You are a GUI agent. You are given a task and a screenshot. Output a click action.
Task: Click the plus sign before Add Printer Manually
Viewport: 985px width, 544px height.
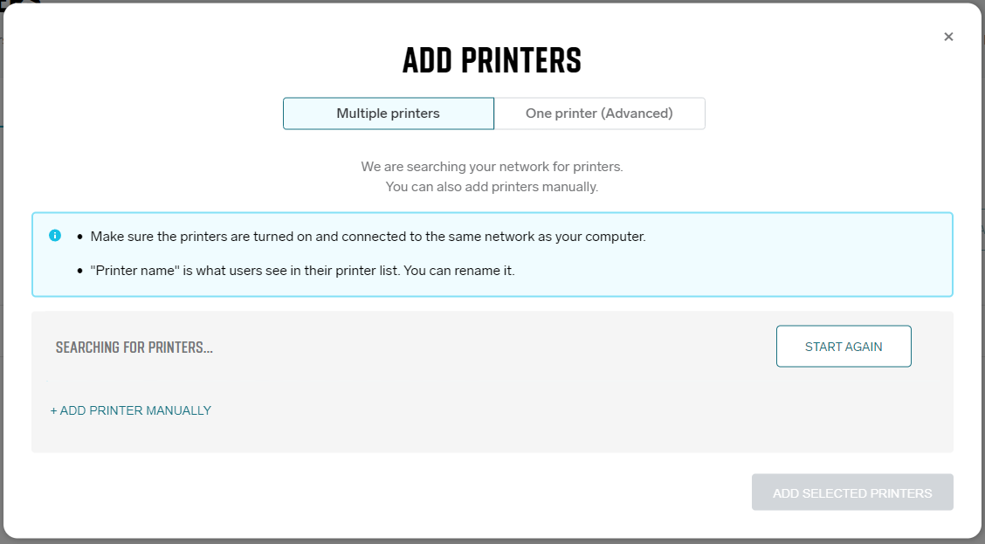pyautogui.click(x=53, y=410)
